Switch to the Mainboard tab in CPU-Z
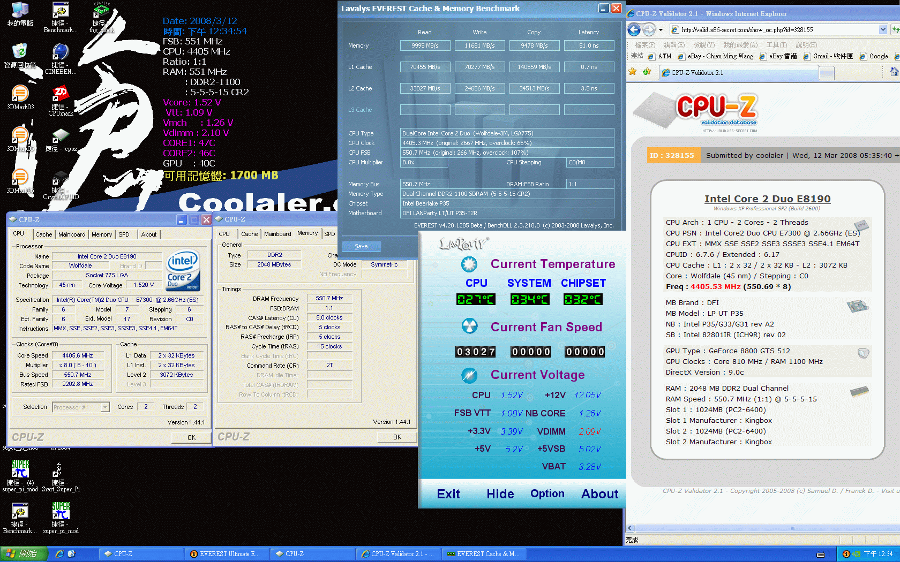The image size is (900, 562). click(x=72, y=234)
